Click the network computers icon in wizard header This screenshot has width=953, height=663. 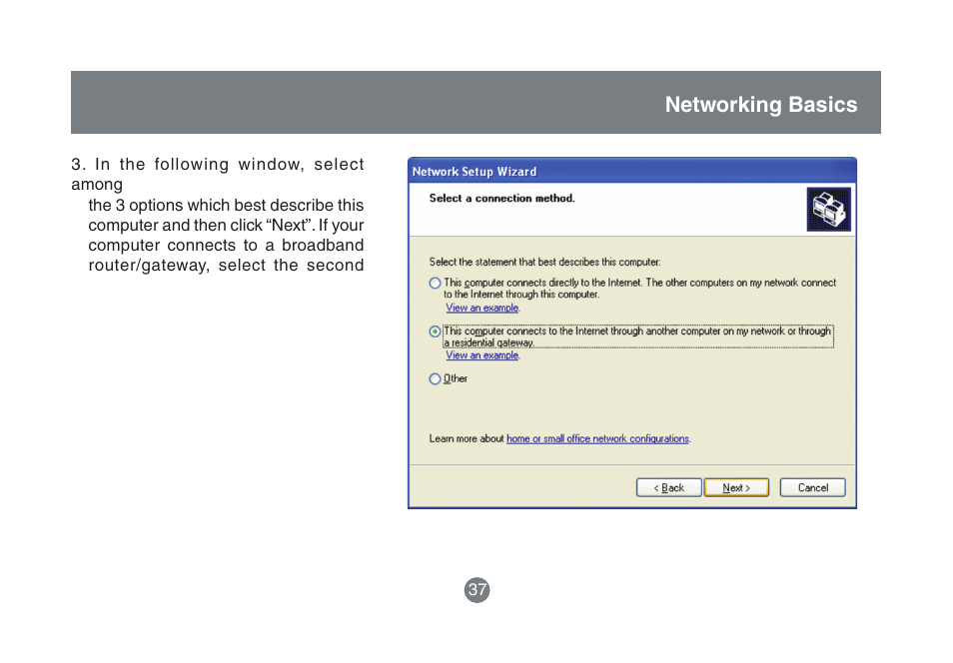click(828, 210)
